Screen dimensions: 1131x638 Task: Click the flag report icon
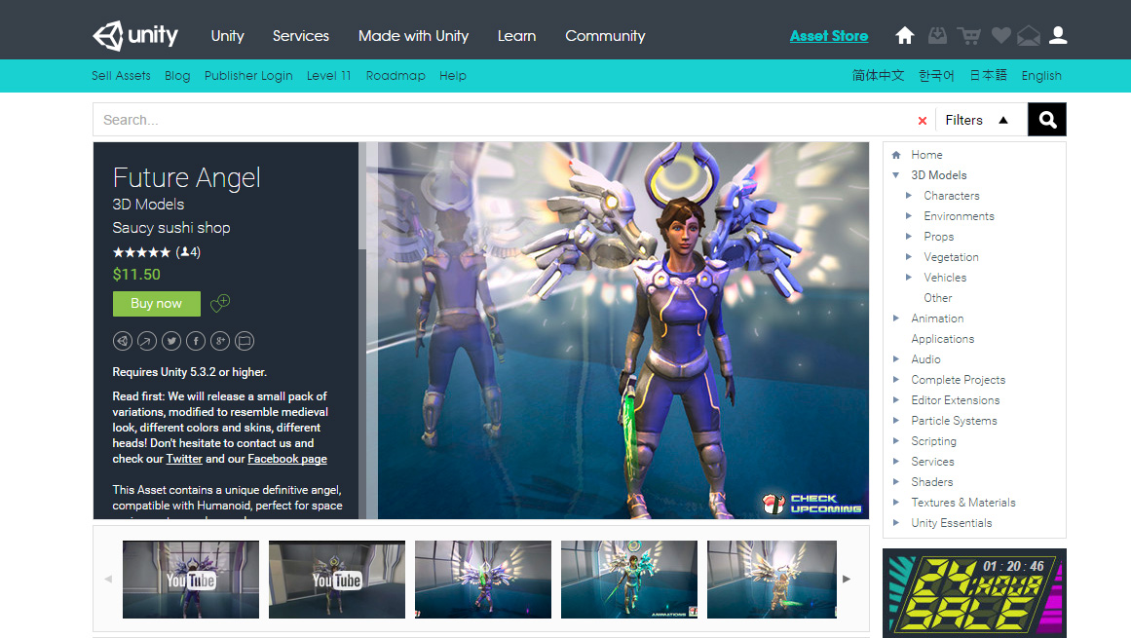coord(245,341)
